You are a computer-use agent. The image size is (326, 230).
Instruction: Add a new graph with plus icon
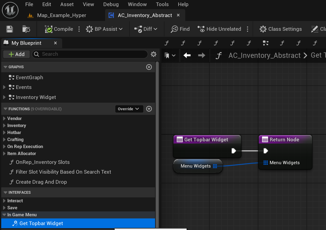[149, 67]
